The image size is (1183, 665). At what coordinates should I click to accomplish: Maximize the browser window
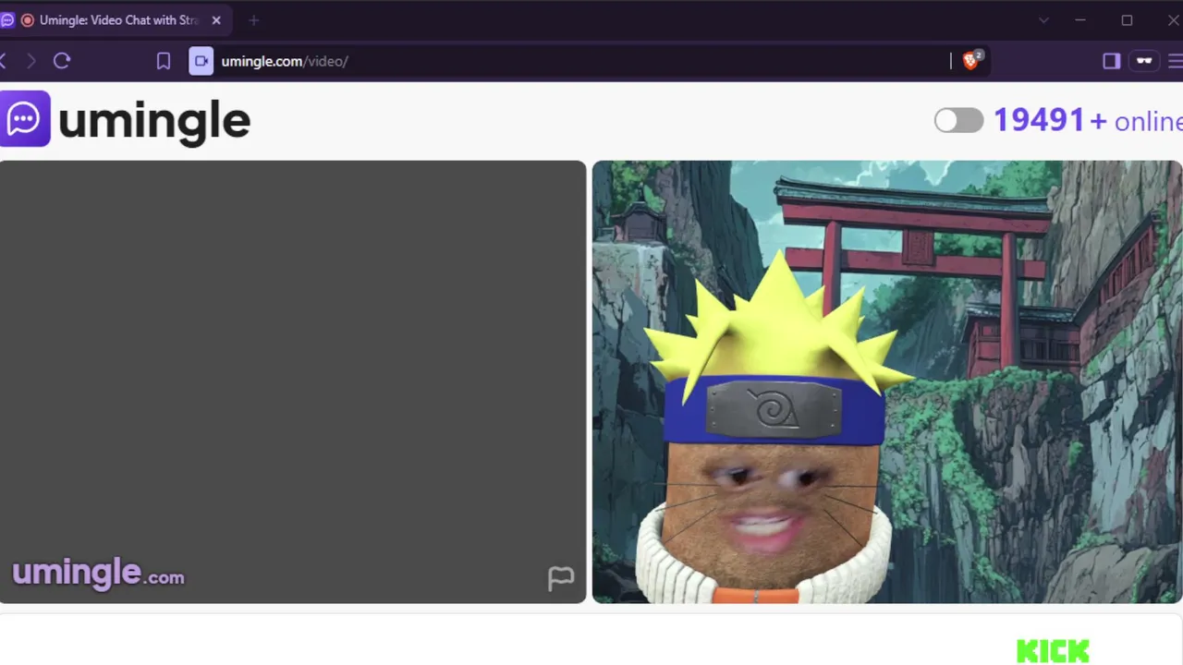pos(1127,20)
